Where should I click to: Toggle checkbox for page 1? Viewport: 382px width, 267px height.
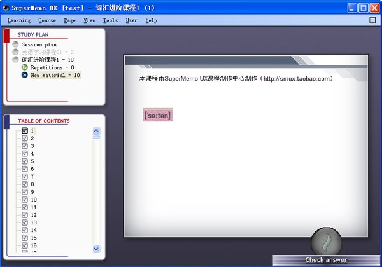[x=25, y=130]
